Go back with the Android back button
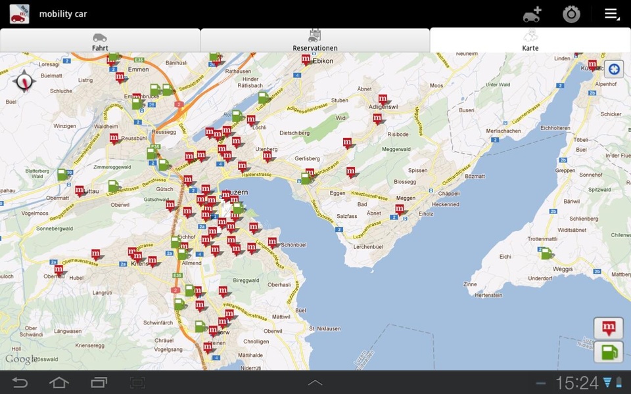Image resolution: width=631 pixels, height=394 pixels. coord(20,382)
